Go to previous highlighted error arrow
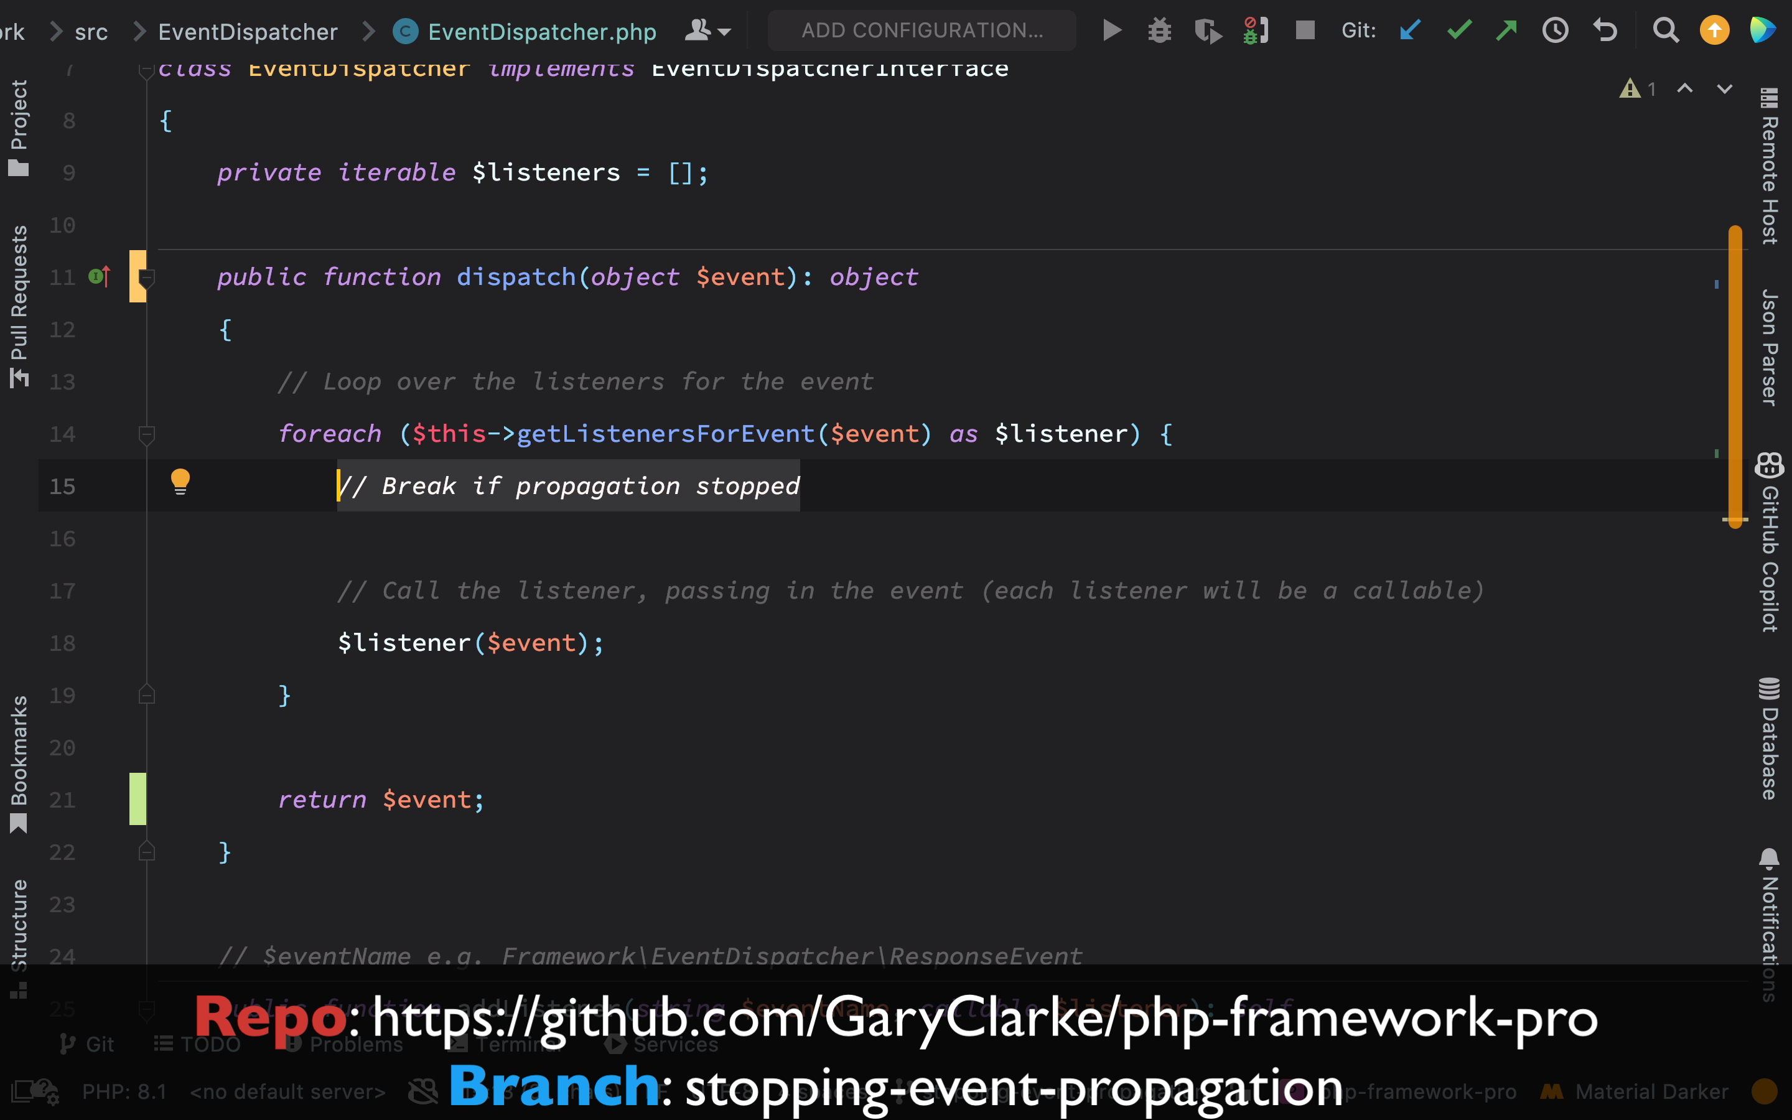 pyautogui.click(x=1684, y=89)
